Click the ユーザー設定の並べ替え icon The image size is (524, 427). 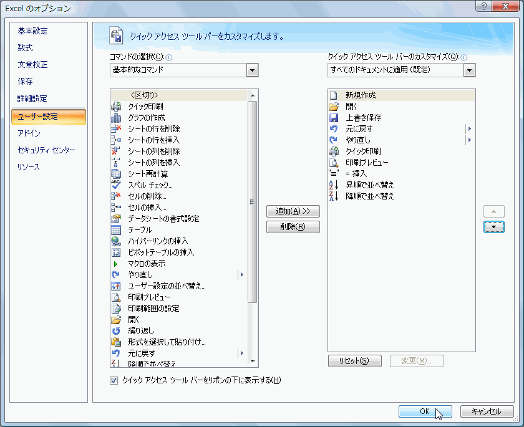(x=116, y=286)
